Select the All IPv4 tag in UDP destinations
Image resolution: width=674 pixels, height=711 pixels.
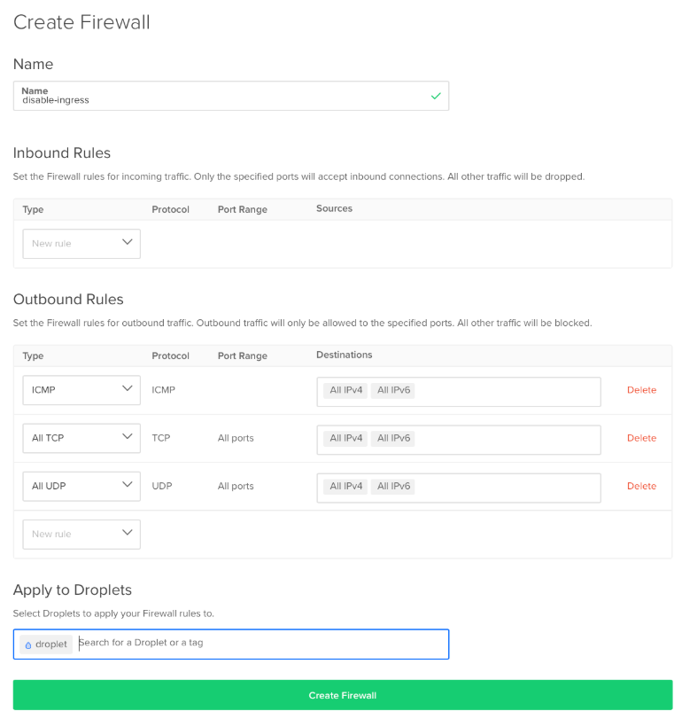pos(346,486)
